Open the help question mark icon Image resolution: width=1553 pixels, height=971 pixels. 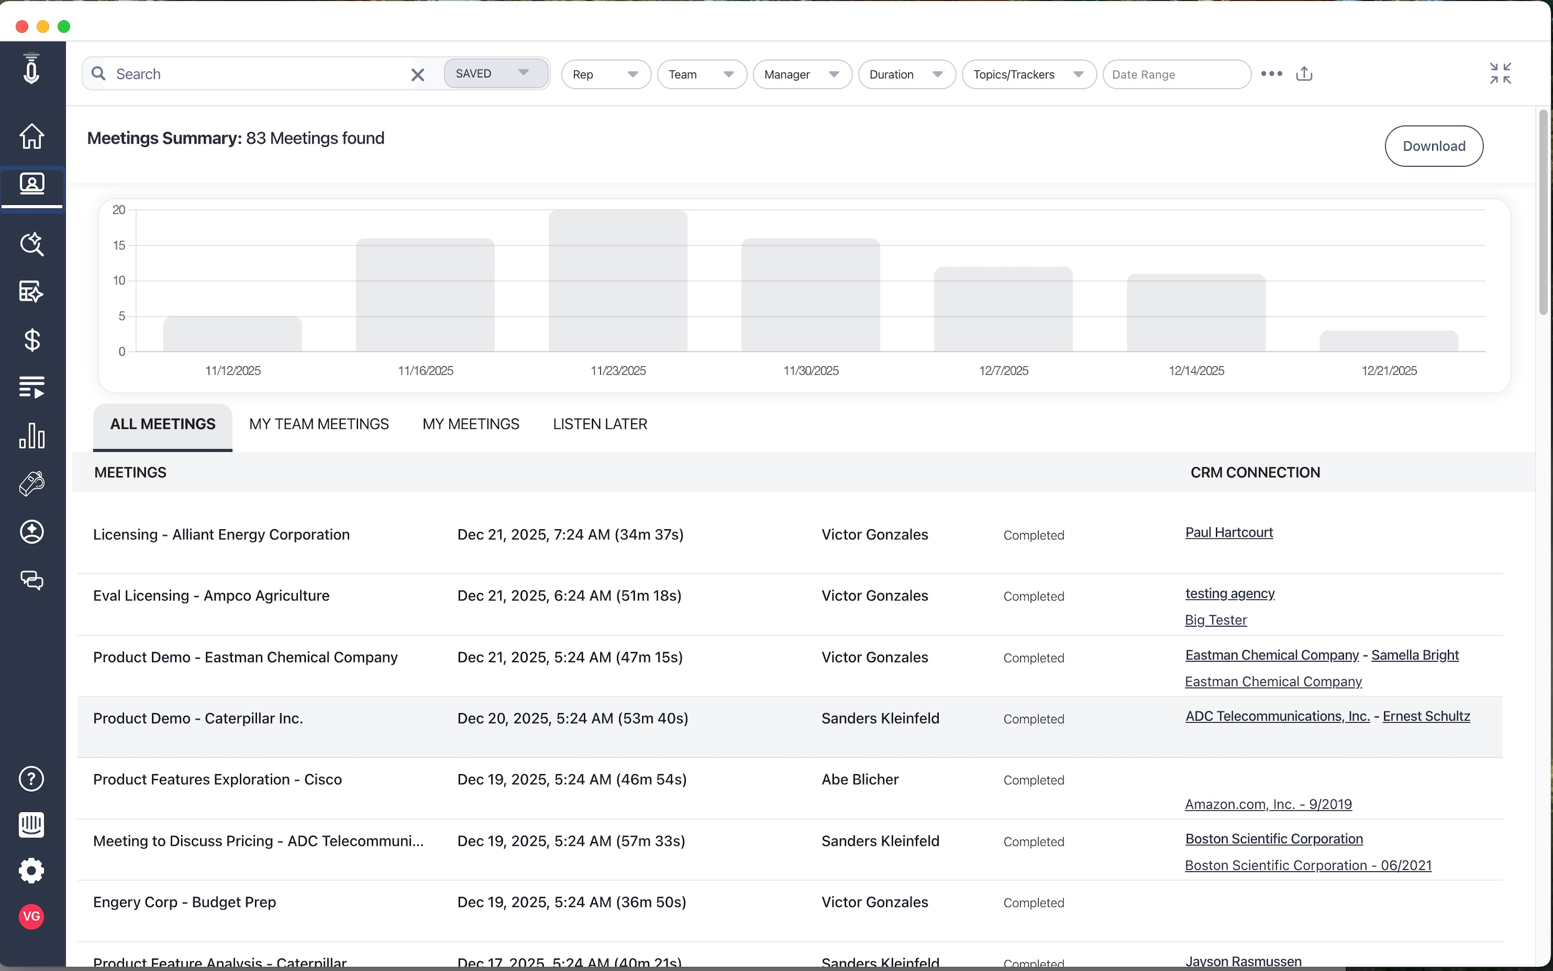[31, 779]
